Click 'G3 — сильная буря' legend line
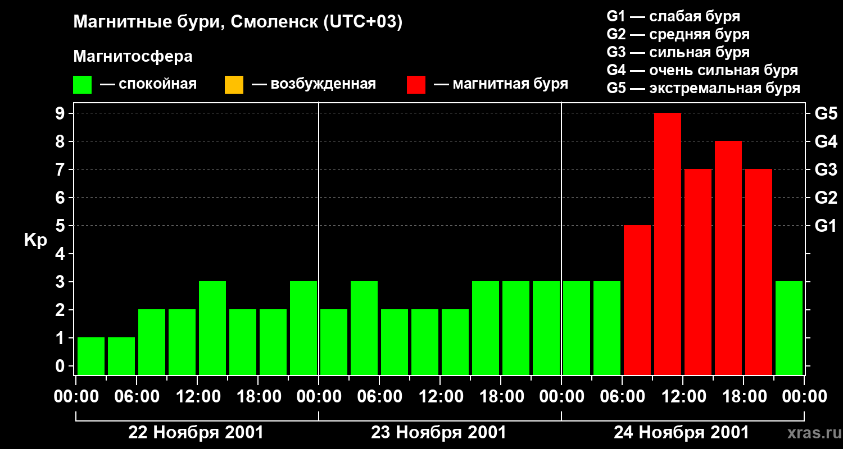The image size is (843, 449). 678,52
